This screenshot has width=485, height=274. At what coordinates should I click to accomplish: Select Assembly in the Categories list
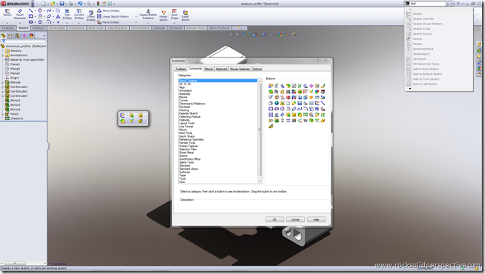pos(185,94)
